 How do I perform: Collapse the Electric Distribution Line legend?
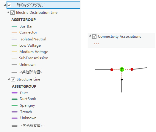8,13
